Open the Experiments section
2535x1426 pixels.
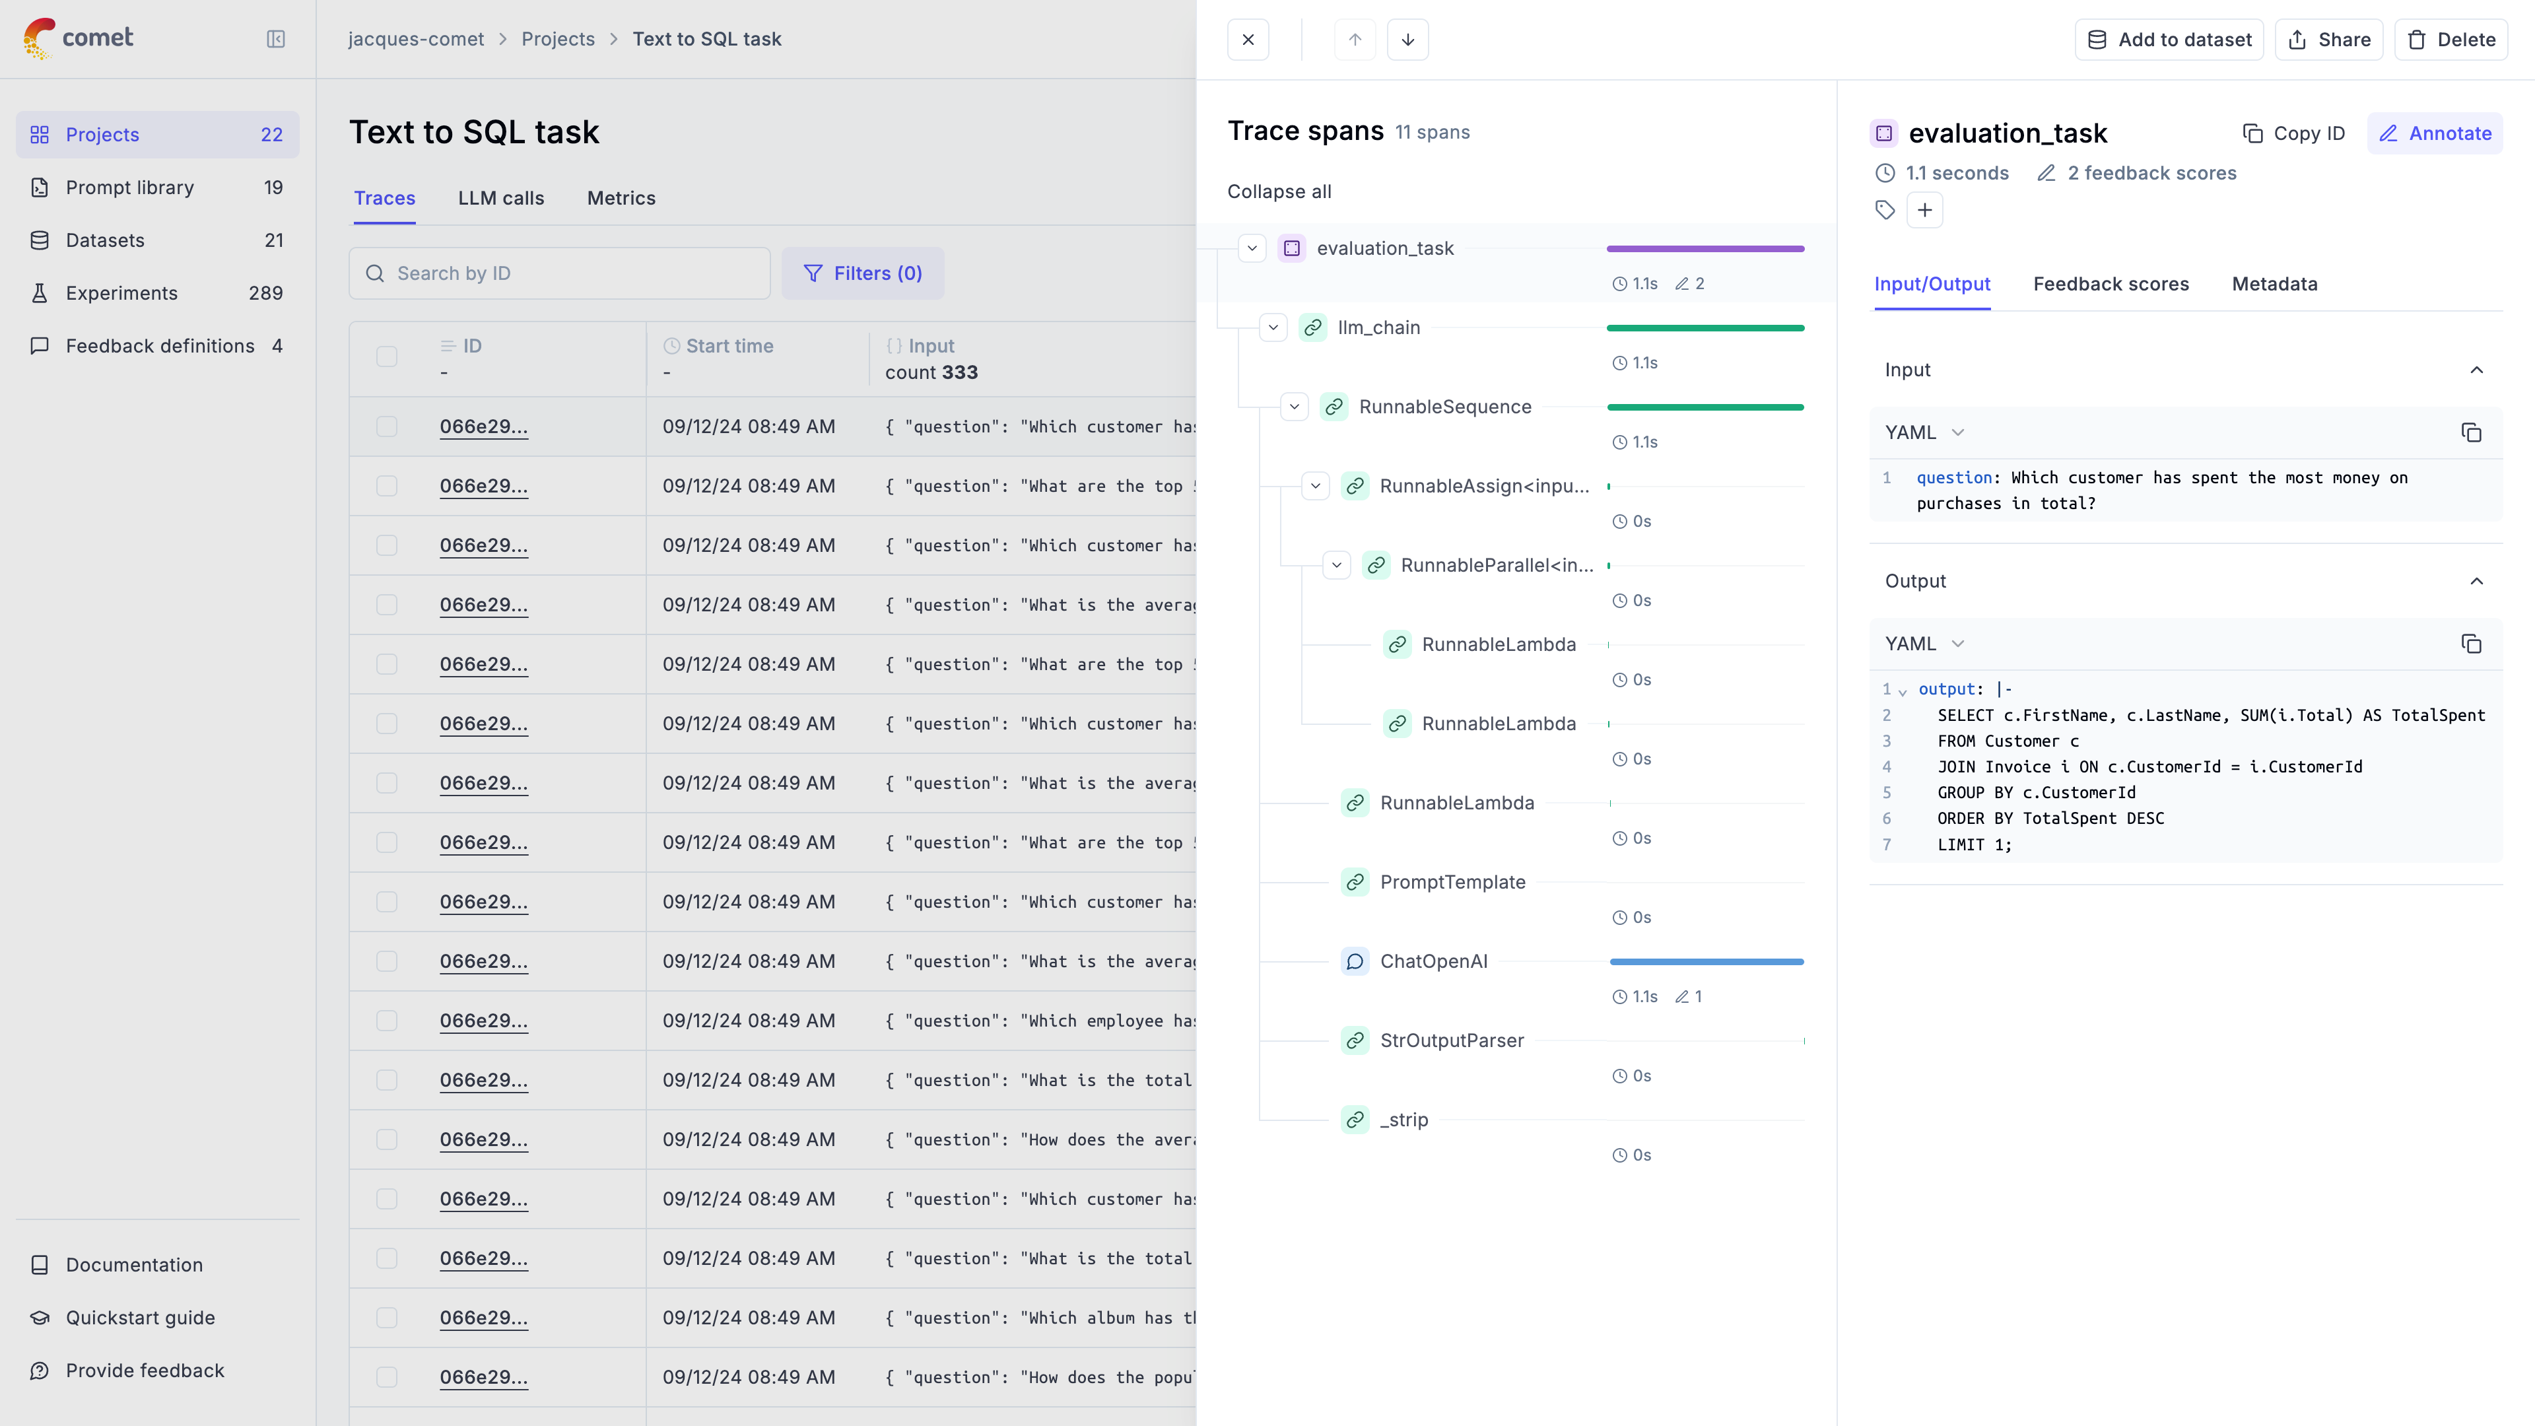[121, 292]
